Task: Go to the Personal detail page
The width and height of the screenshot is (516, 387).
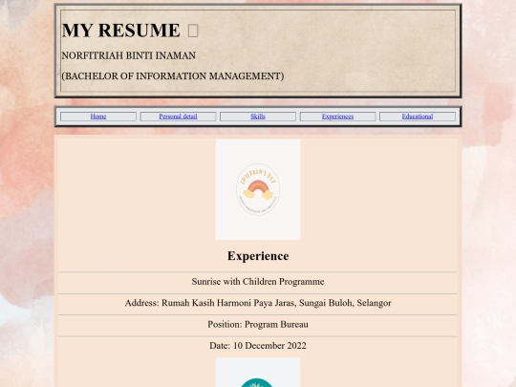Action: (178, 117)
